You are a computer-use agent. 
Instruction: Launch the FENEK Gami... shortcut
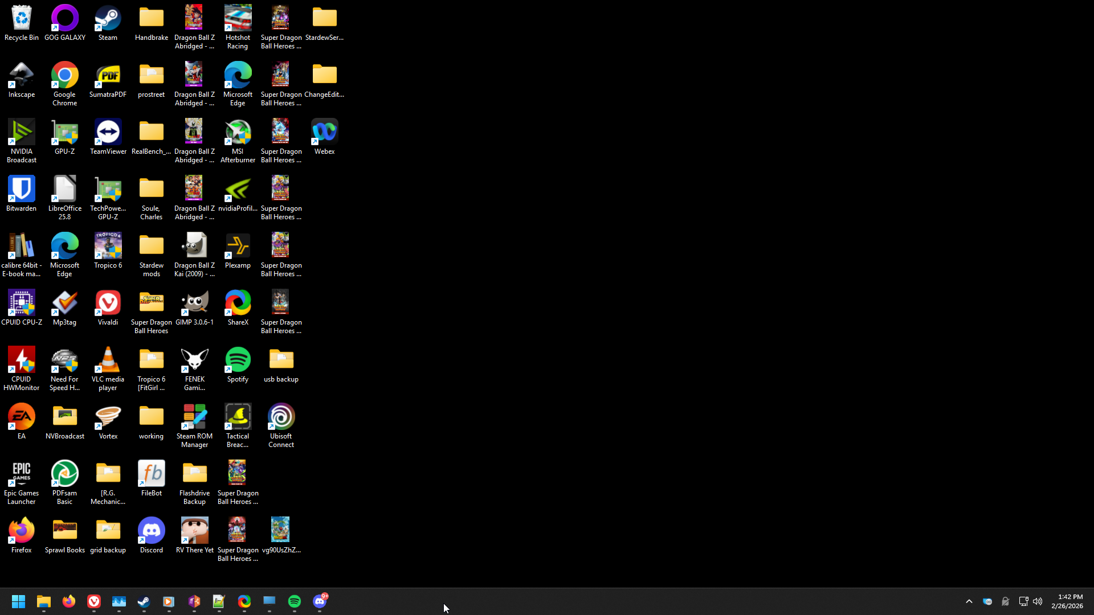pos(194,369)
